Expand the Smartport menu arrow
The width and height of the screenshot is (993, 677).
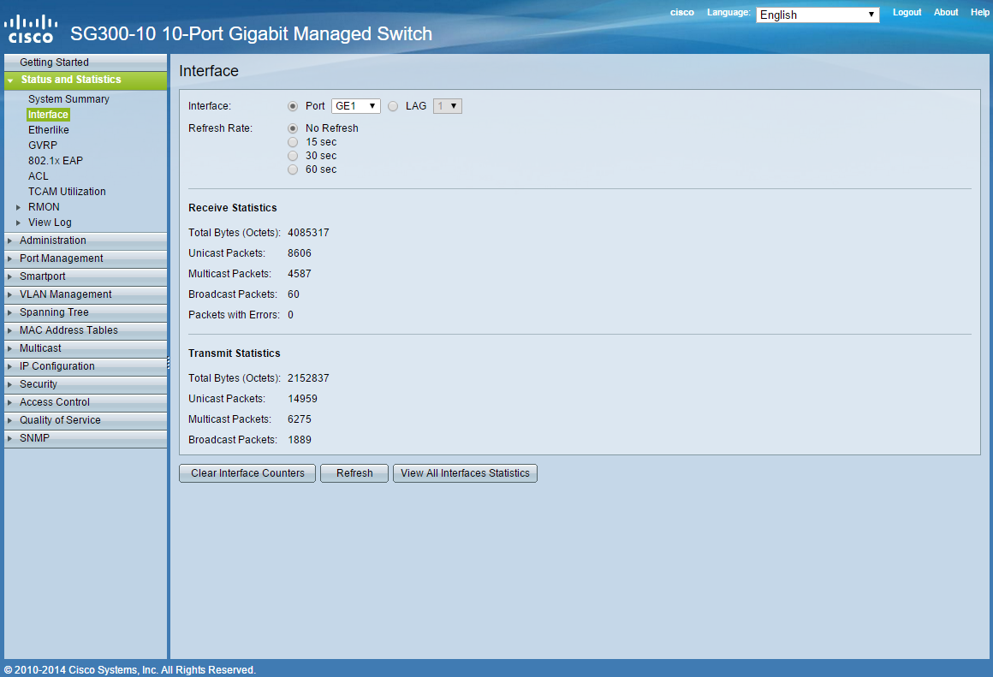(x=9, y=276)
